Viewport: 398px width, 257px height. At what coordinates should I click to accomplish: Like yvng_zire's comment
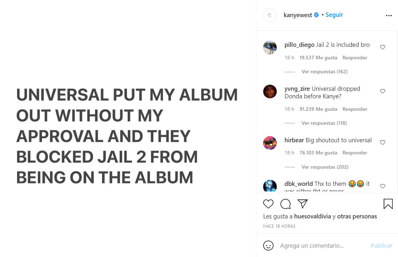point(383,91)
